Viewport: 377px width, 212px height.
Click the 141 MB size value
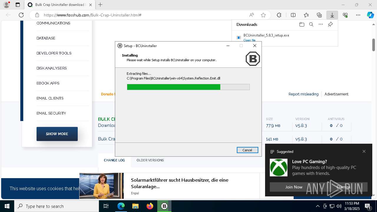click(x=272, y=139)
